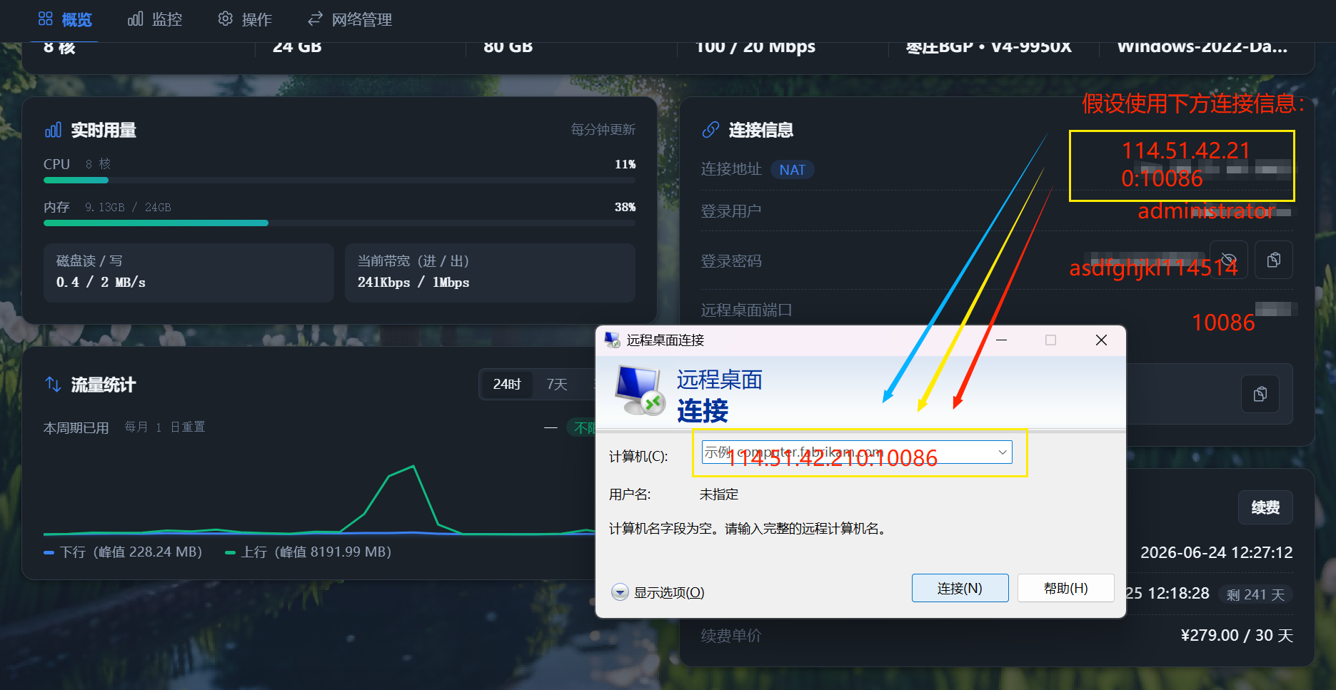Screen dimensions: 1336x690
Task: Click the ¥279.00 / 30 天 price
Action: [x=1237, y=635]
